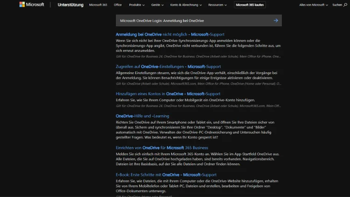Open 'Zugreifen auf OneDrive-Einstellungen' result
The width and height of the screenshot is (350, 197).
click(x=168, y=67)
